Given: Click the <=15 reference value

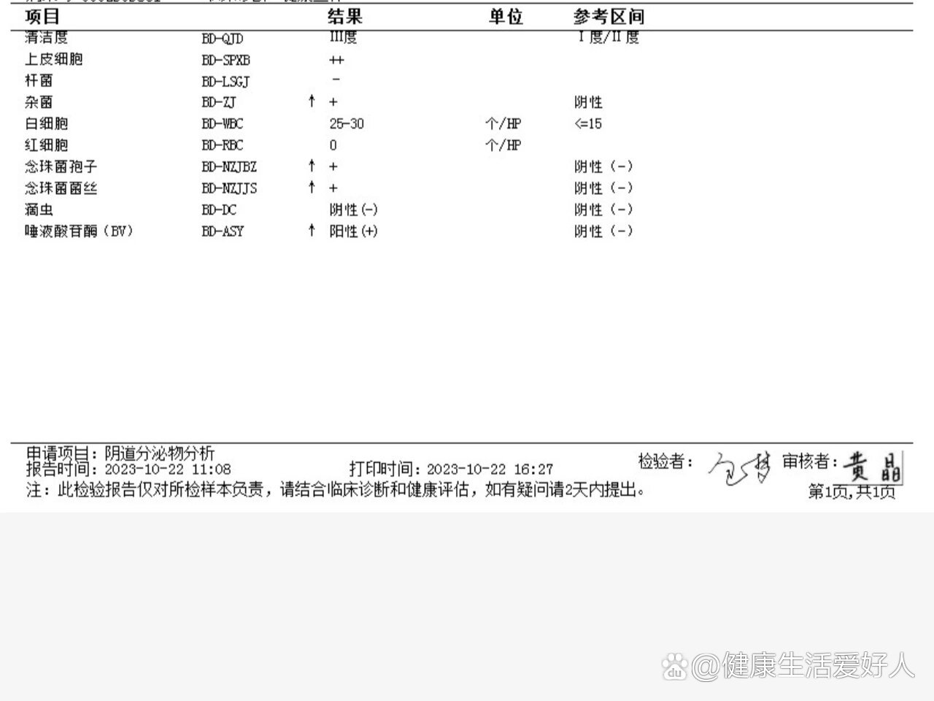Looking at the screenshot, I should tap(588, 124).
